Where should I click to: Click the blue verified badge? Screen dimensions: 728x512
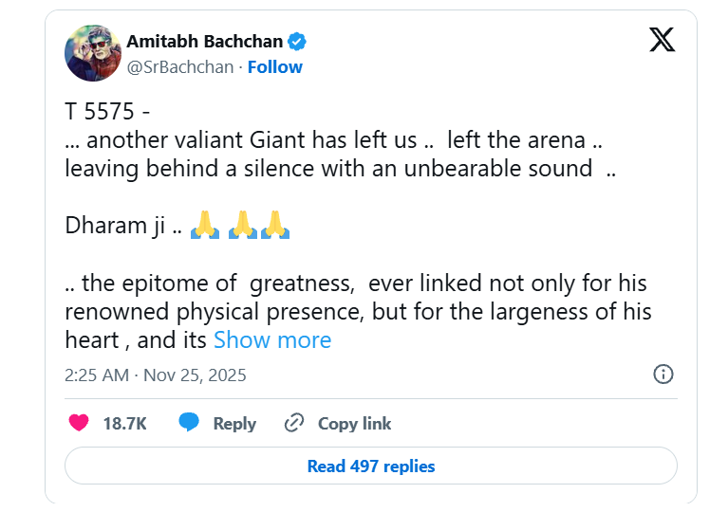coord(297,42)
